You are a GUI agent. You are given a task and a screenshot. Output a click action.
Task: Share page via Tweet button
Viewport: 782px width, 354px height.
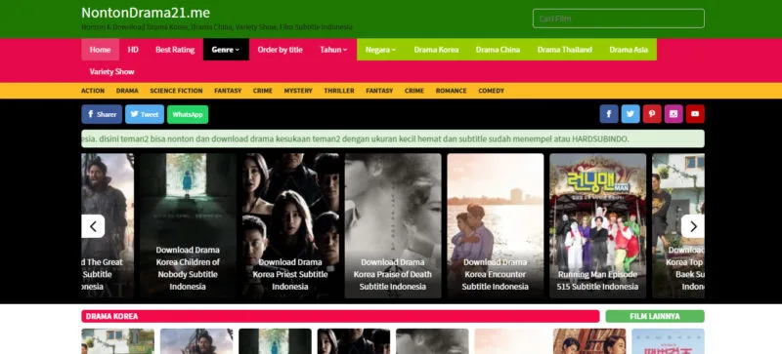[145, 114]
